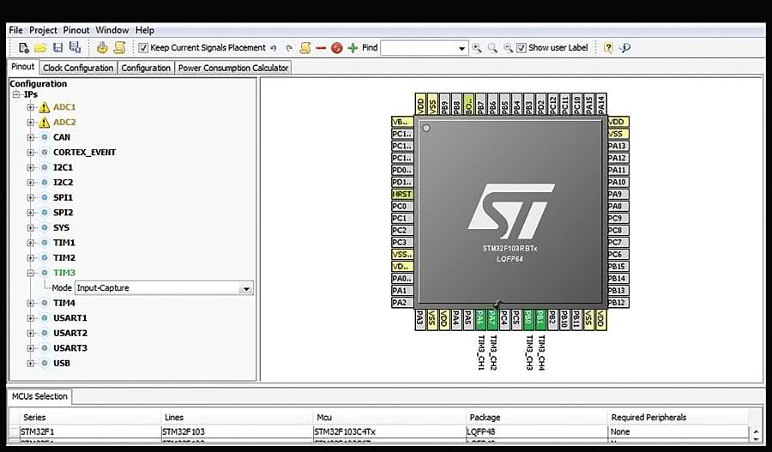The image size is (772, 452).
Task: Click the New Project toolbar icon
Action: (x=24, y=48)
